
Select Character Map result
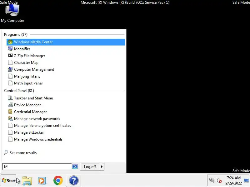point(66,63)
